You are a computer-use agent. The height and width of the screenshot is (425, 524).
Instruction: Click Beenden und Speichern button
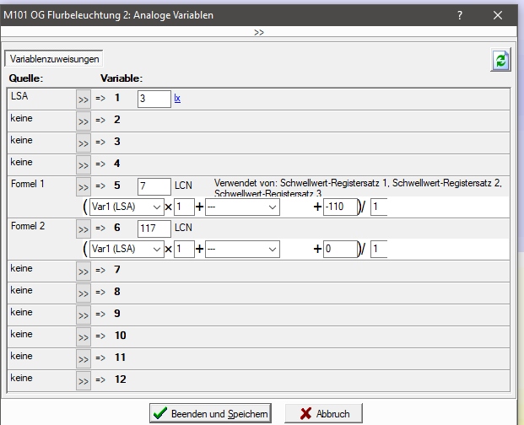pos(210,413)
